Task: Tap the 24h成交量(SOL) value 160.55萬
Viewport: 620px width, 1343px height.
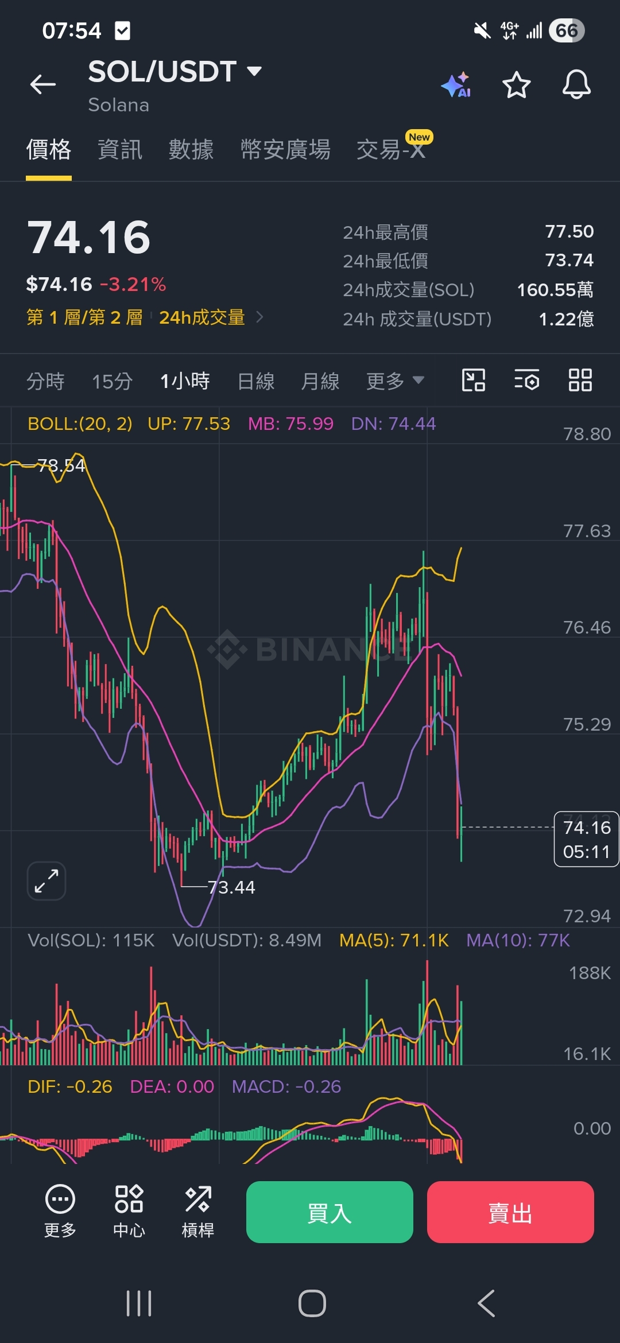Action: 555,290
